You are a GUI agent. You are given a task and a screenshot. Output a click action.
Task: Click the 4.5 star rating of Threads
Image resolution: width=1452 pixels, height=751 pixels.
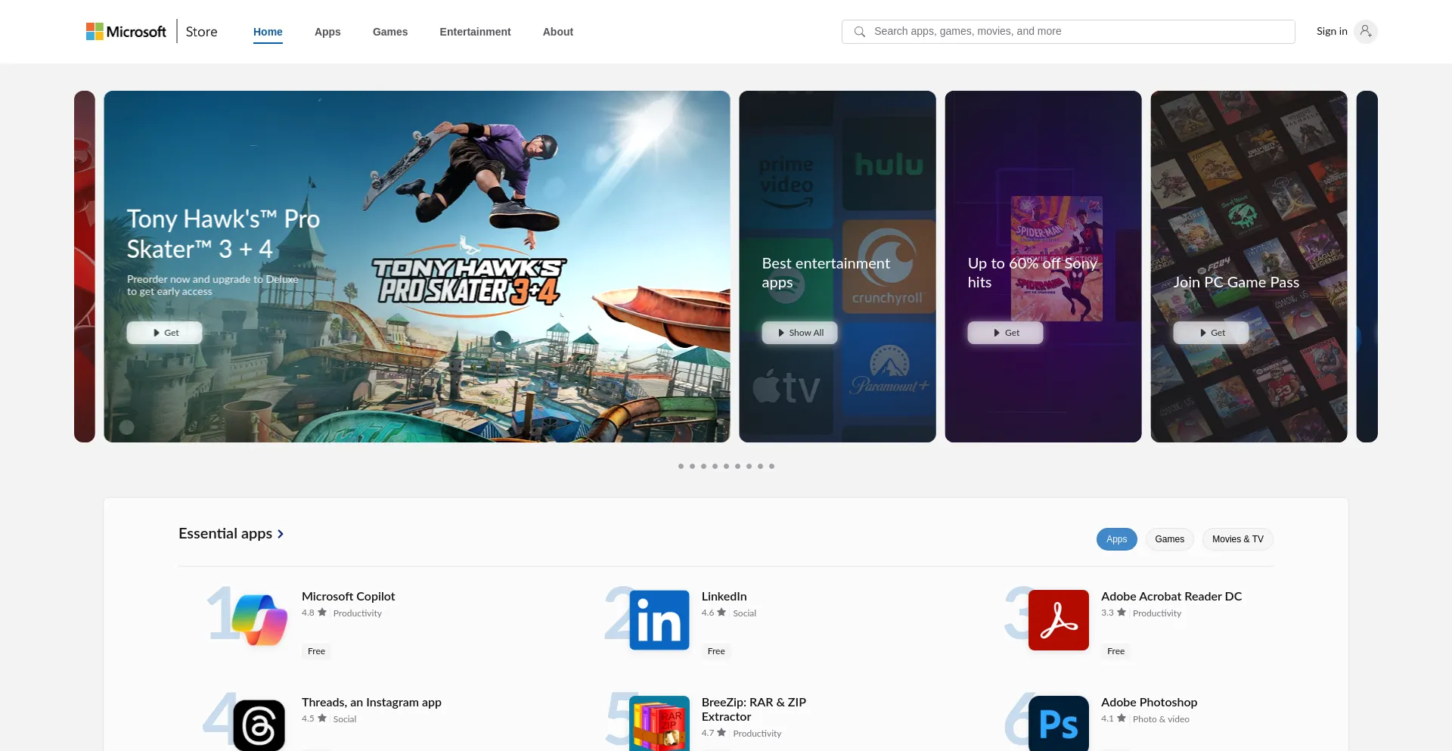tap(314, 719)
